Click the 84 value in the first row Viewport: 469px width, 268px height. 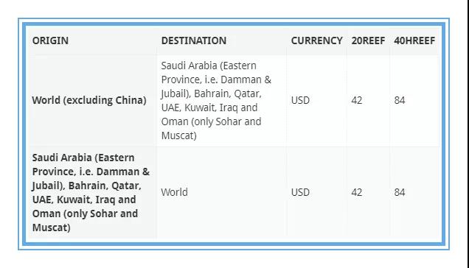tap(399, 100)
